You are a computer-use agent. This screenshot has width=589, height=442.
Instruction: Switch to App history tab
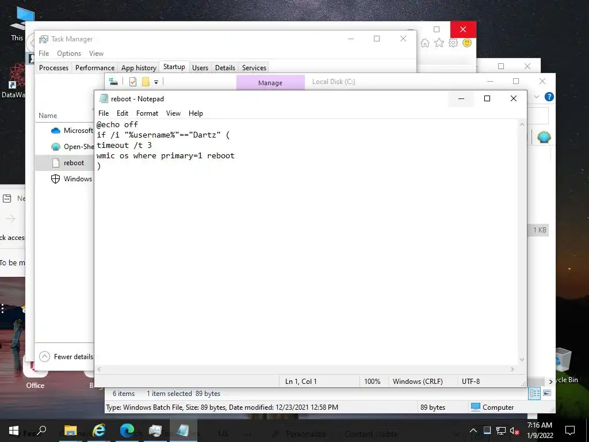[139, 68]
